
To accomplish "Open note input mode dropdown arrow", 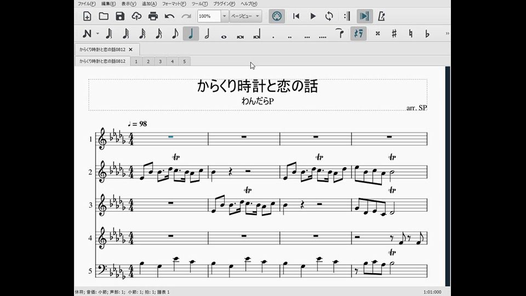I will pos(98,33).
